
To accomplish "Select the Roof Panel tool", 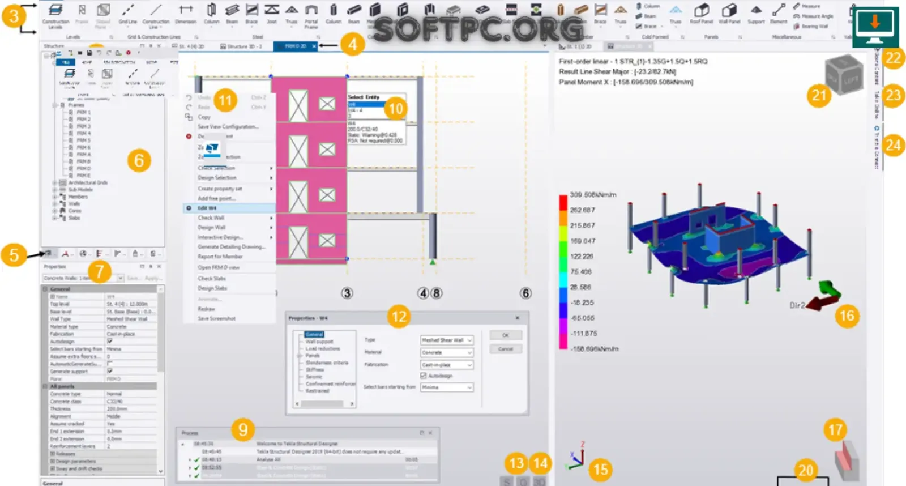I will click(x=701, y=14).
